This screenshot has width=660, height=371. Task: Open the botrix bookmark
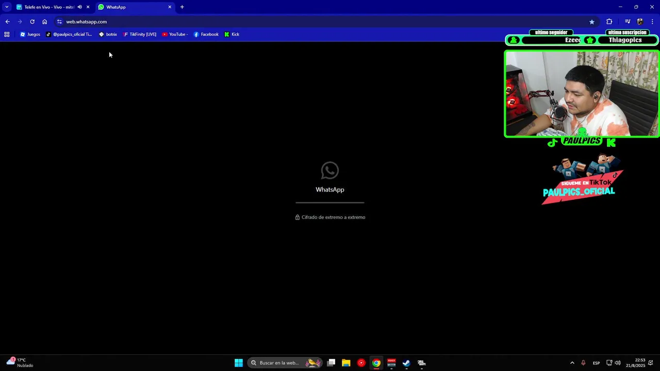tap(108, 35)
